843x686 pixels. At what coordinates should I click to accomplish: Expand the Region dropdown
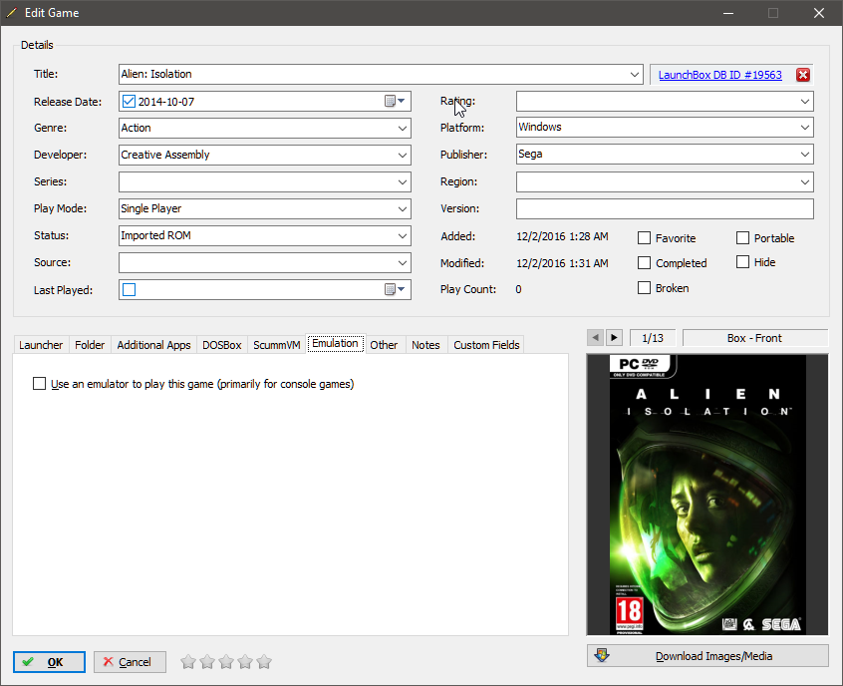pyautogui.click(x=805, y=181)
